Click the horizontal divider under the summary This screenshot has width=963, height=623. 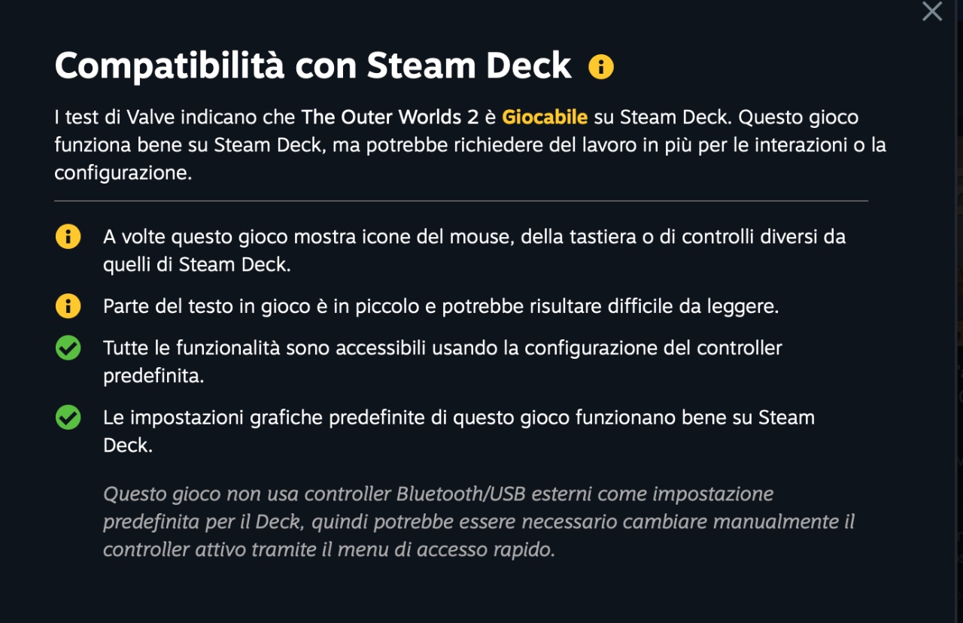click(x=460, y=201)
